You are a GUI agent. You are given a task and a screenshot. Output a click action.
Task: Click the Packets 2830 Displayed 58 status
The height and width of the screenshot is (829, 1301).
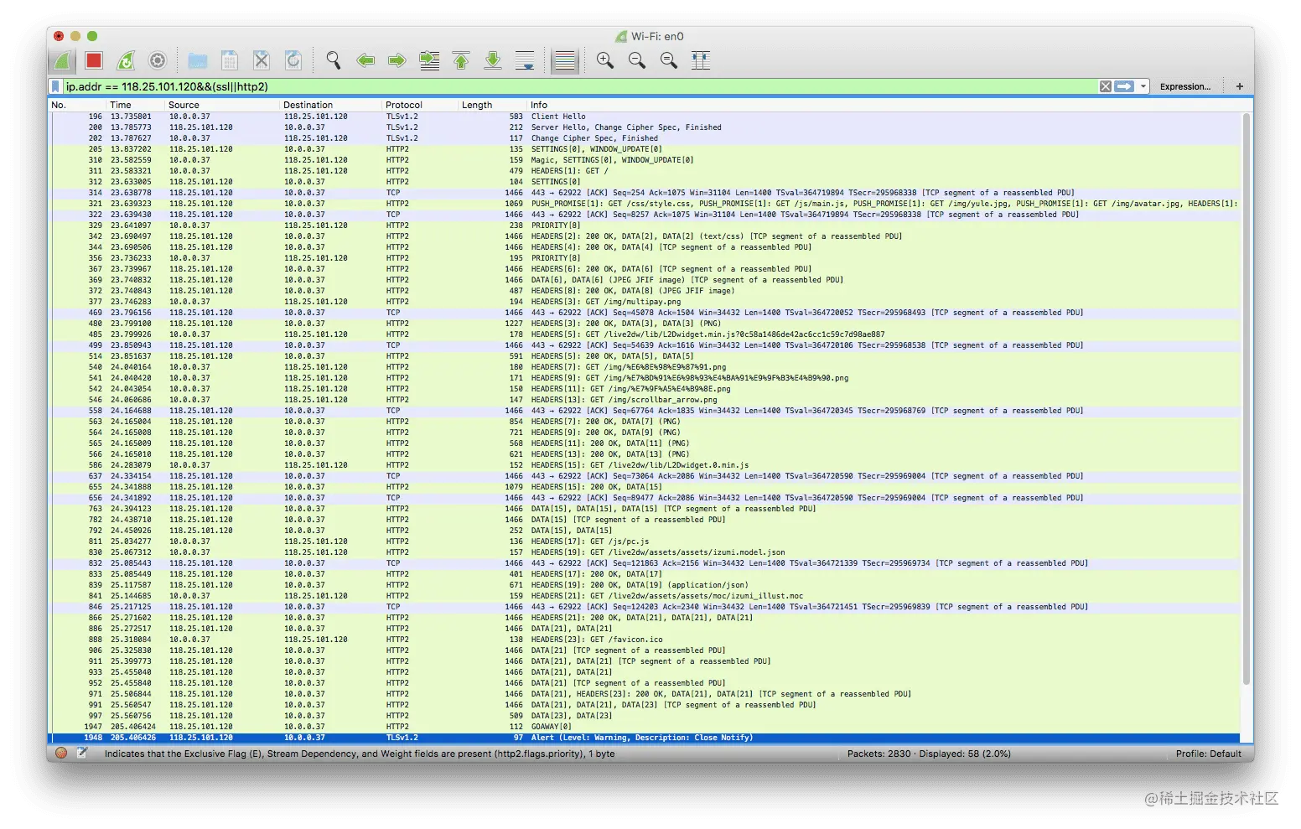[929, 754]
